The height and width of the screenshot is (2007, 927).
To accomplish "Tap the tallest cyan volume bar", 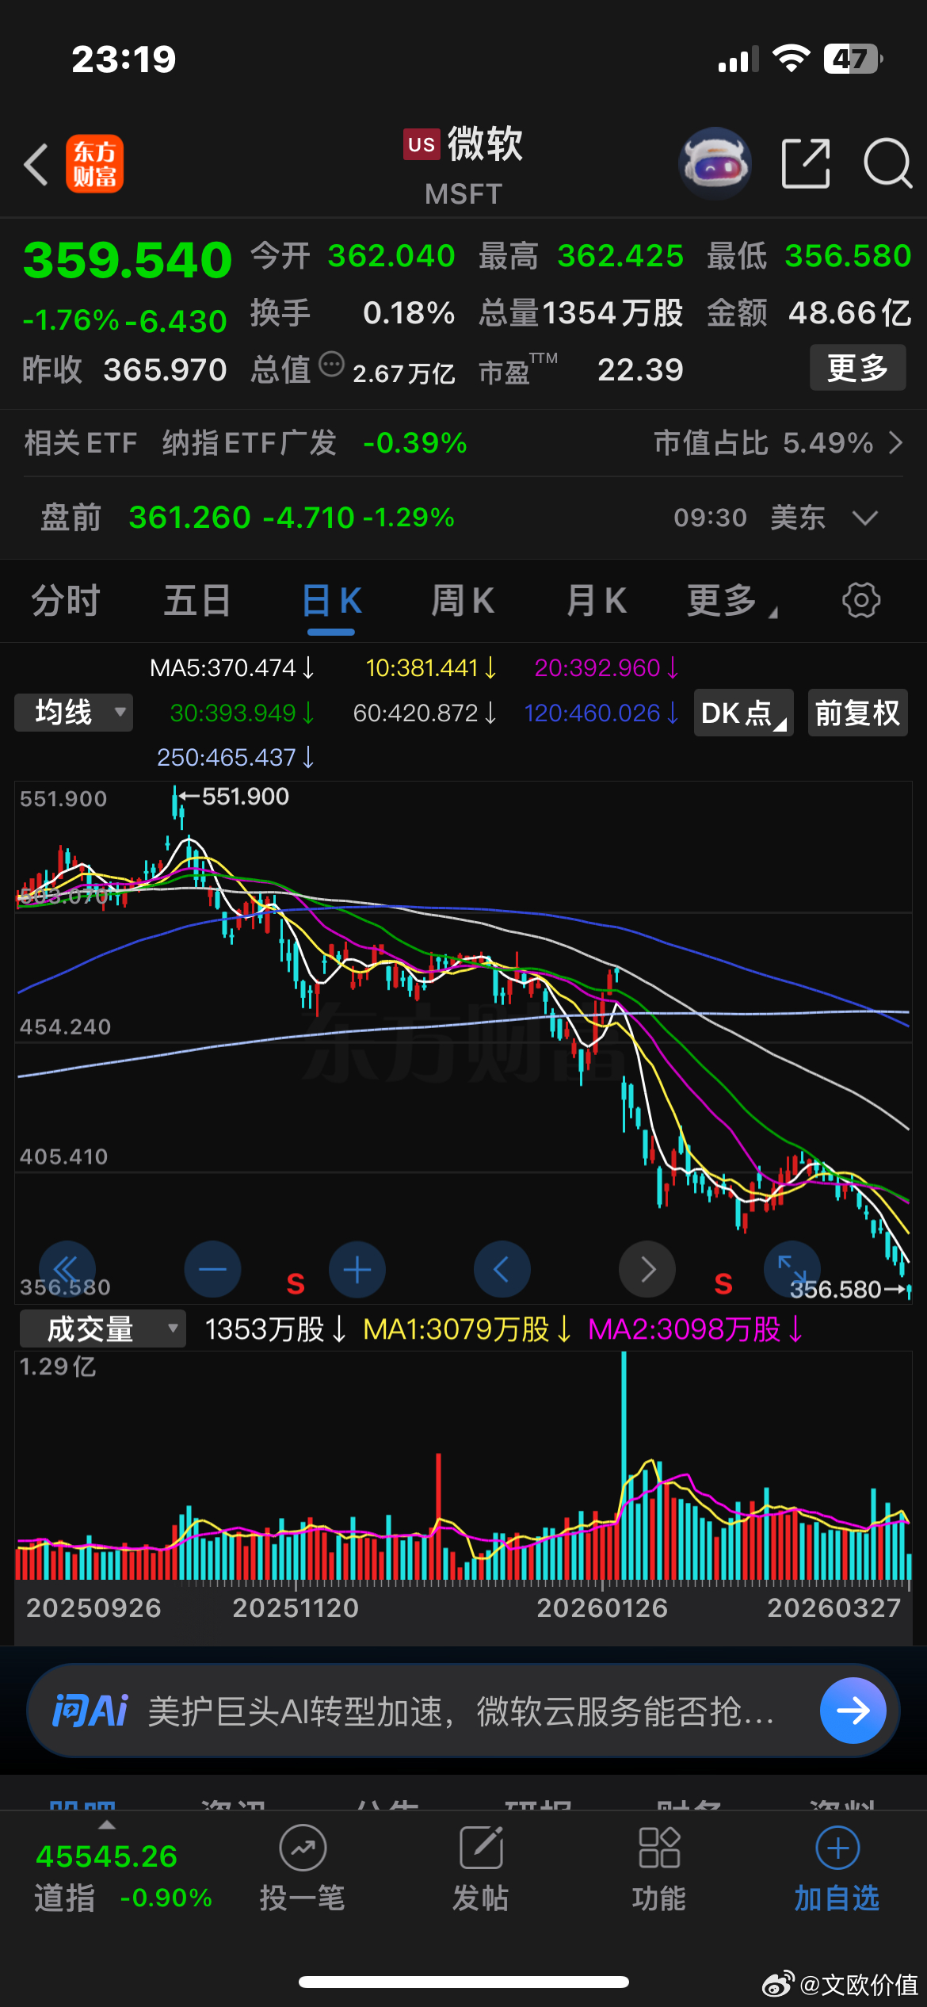I will 624,1466.
